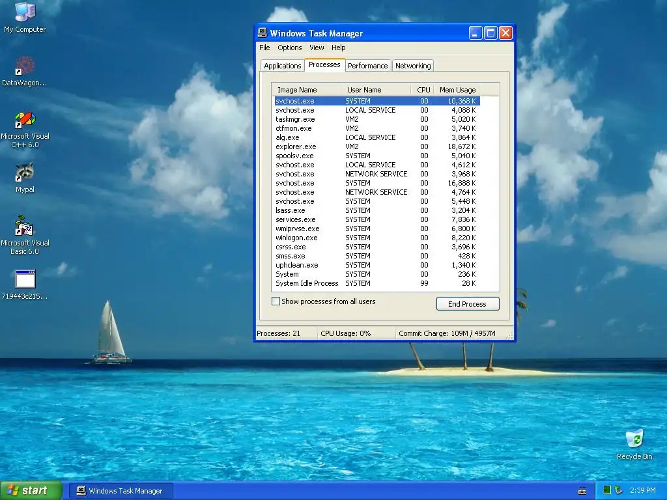Select svchost.exe using 4,612 K

click(x=377, y=165)
